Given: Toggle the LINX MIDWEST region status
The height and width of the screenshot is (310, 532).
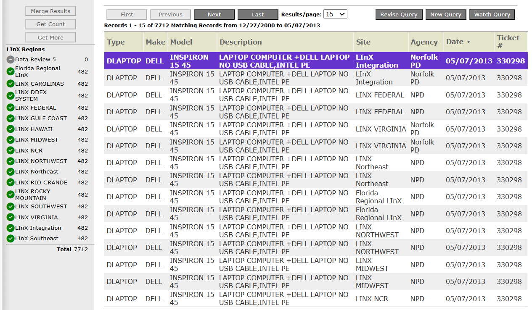Looking at the screenshot, I should (11, 140).
